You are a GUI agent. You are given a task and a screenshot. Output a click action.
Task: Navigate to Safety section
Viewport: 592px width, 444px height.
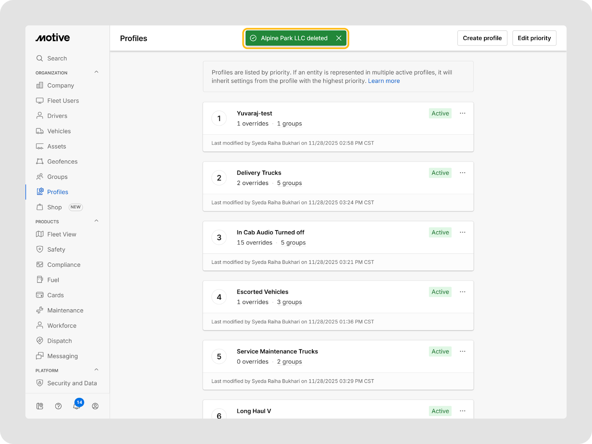[56, 250]
